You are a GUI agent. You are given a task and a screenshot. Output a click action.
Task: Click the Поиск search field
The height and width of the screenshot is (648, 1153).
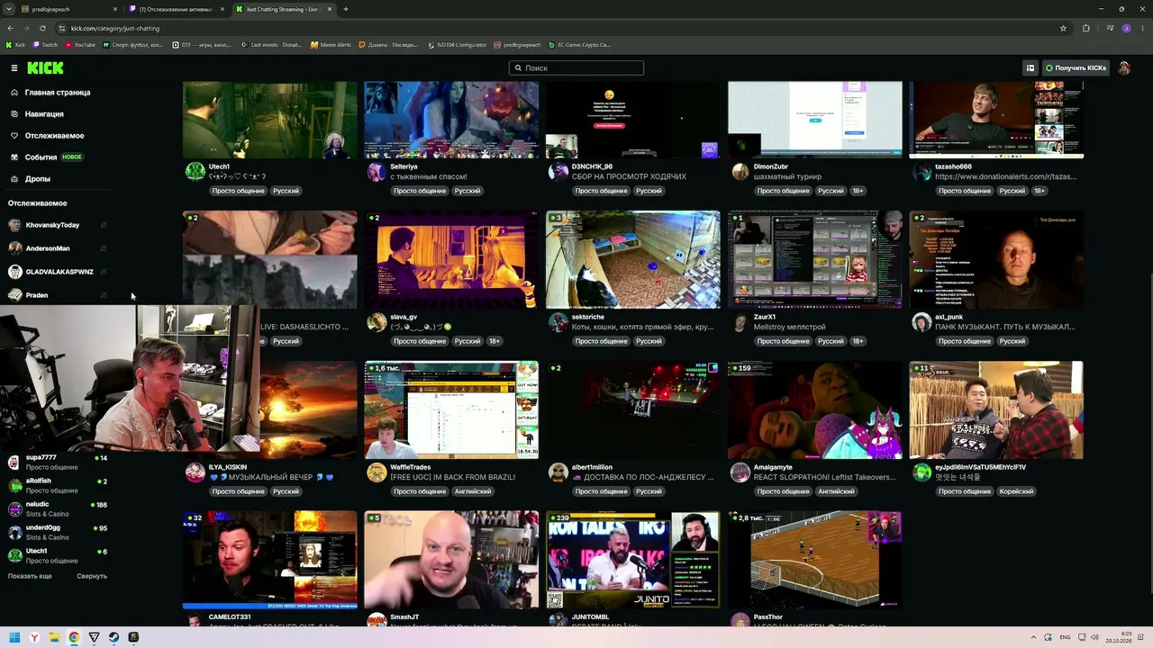pyautogui.click(x=576, y=68)
